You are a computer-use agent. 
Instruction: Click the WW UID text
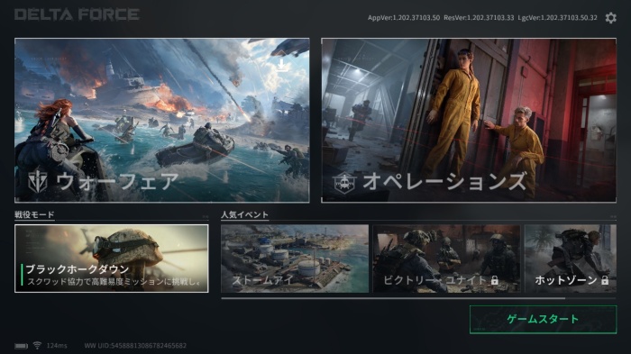(x=135, y=346)
